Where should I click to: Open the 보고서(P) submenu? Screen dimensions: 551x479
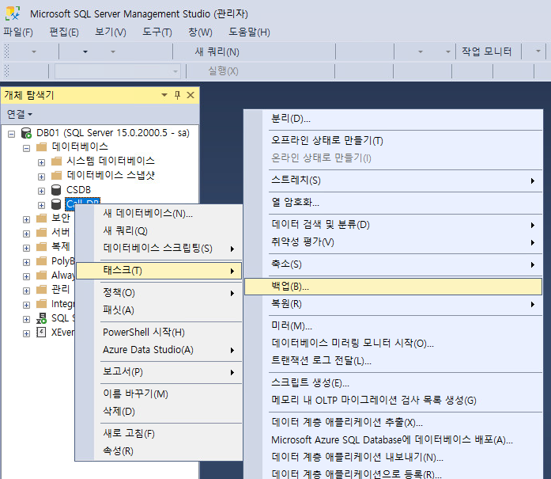[x=159, y=372]
